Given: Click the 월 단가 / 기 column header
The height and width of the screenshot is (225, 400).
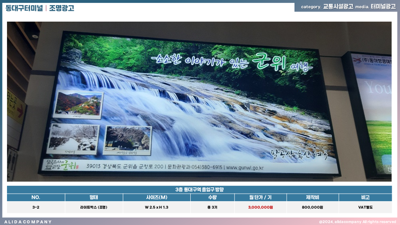Looking at the screenshot, I should pyautogui.click(x=260, y=198).
